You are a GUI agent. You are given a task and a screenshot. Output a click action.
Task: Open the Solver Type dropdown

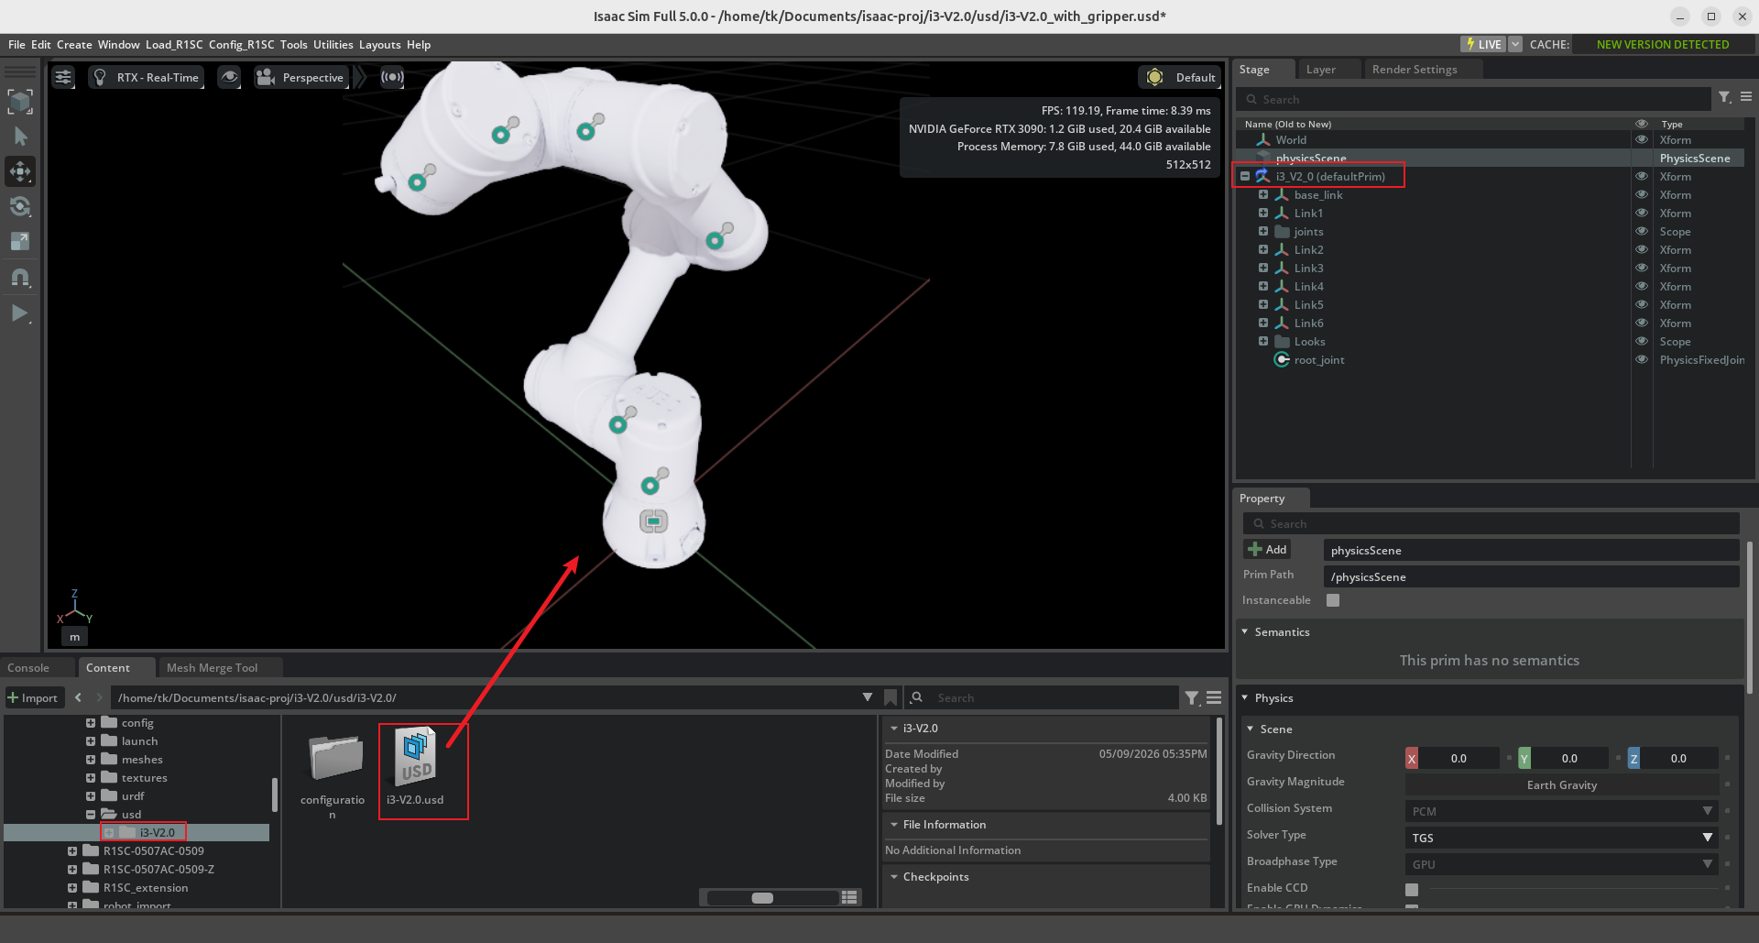[1561, 838]
